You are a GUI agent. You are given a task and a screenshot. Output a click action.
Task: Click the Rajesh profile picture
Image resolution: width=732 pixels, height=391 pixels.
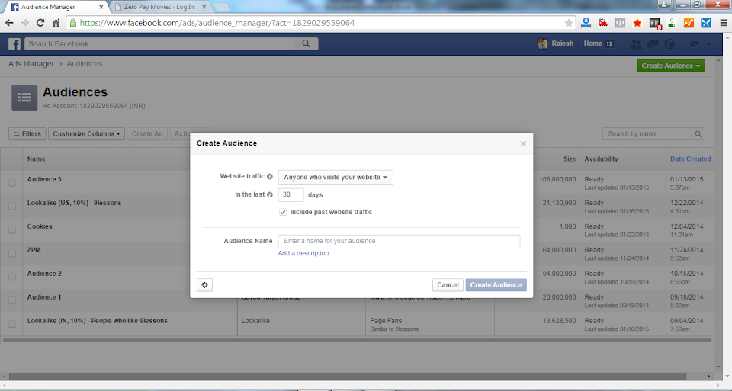[542, 43]
